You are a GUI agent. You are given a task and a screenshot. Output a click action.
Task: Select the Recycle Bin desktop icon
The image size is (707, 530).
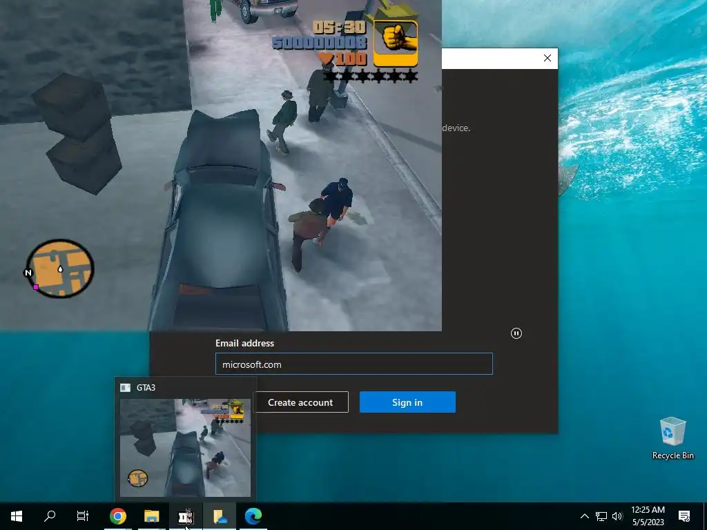672,438
